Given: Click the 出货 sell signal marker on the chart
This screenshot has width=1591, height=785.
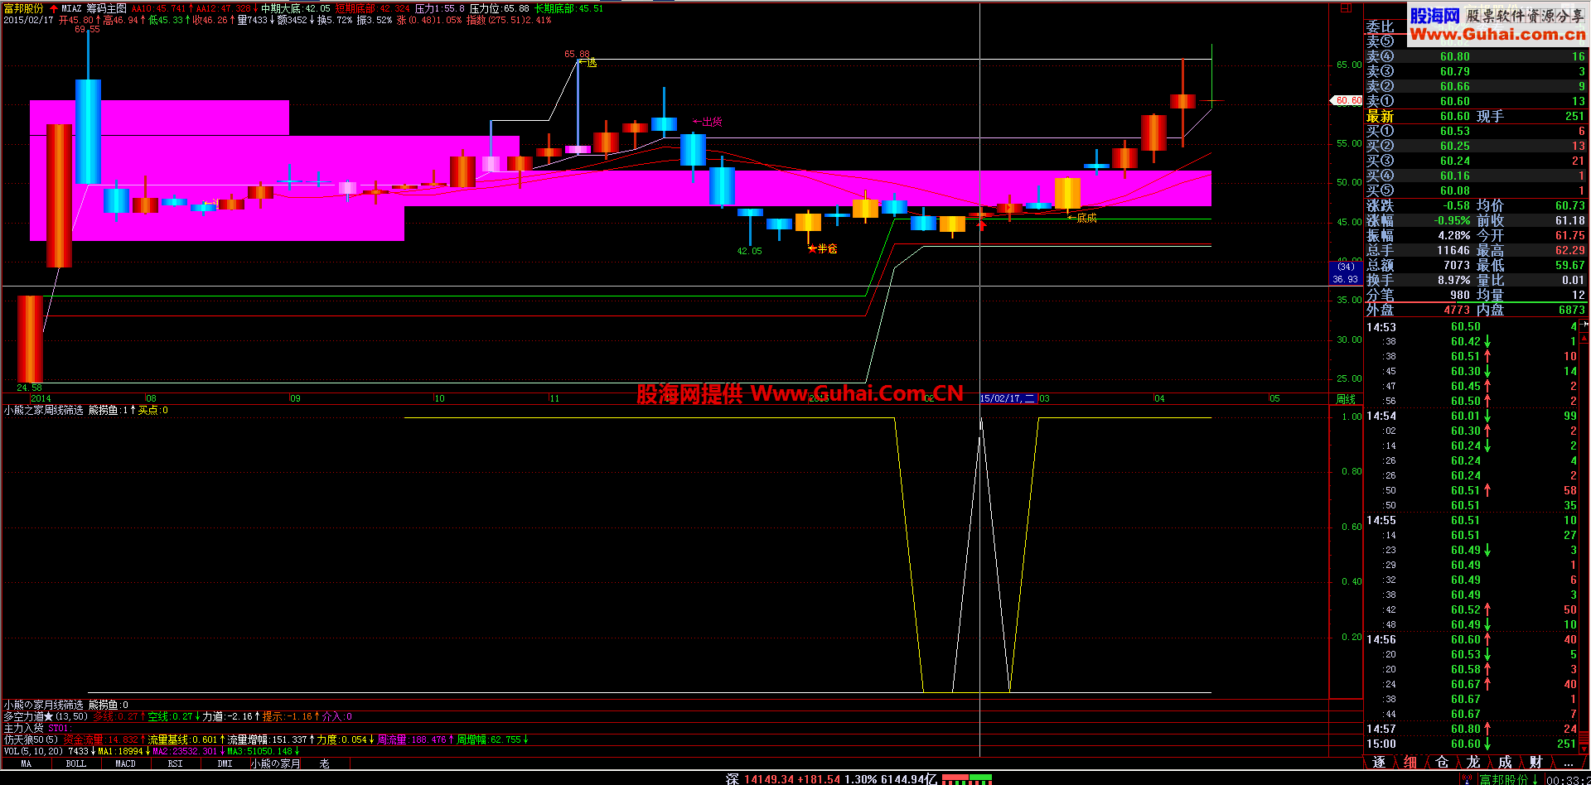Looking at the screenshot, I should pos(708,122).
